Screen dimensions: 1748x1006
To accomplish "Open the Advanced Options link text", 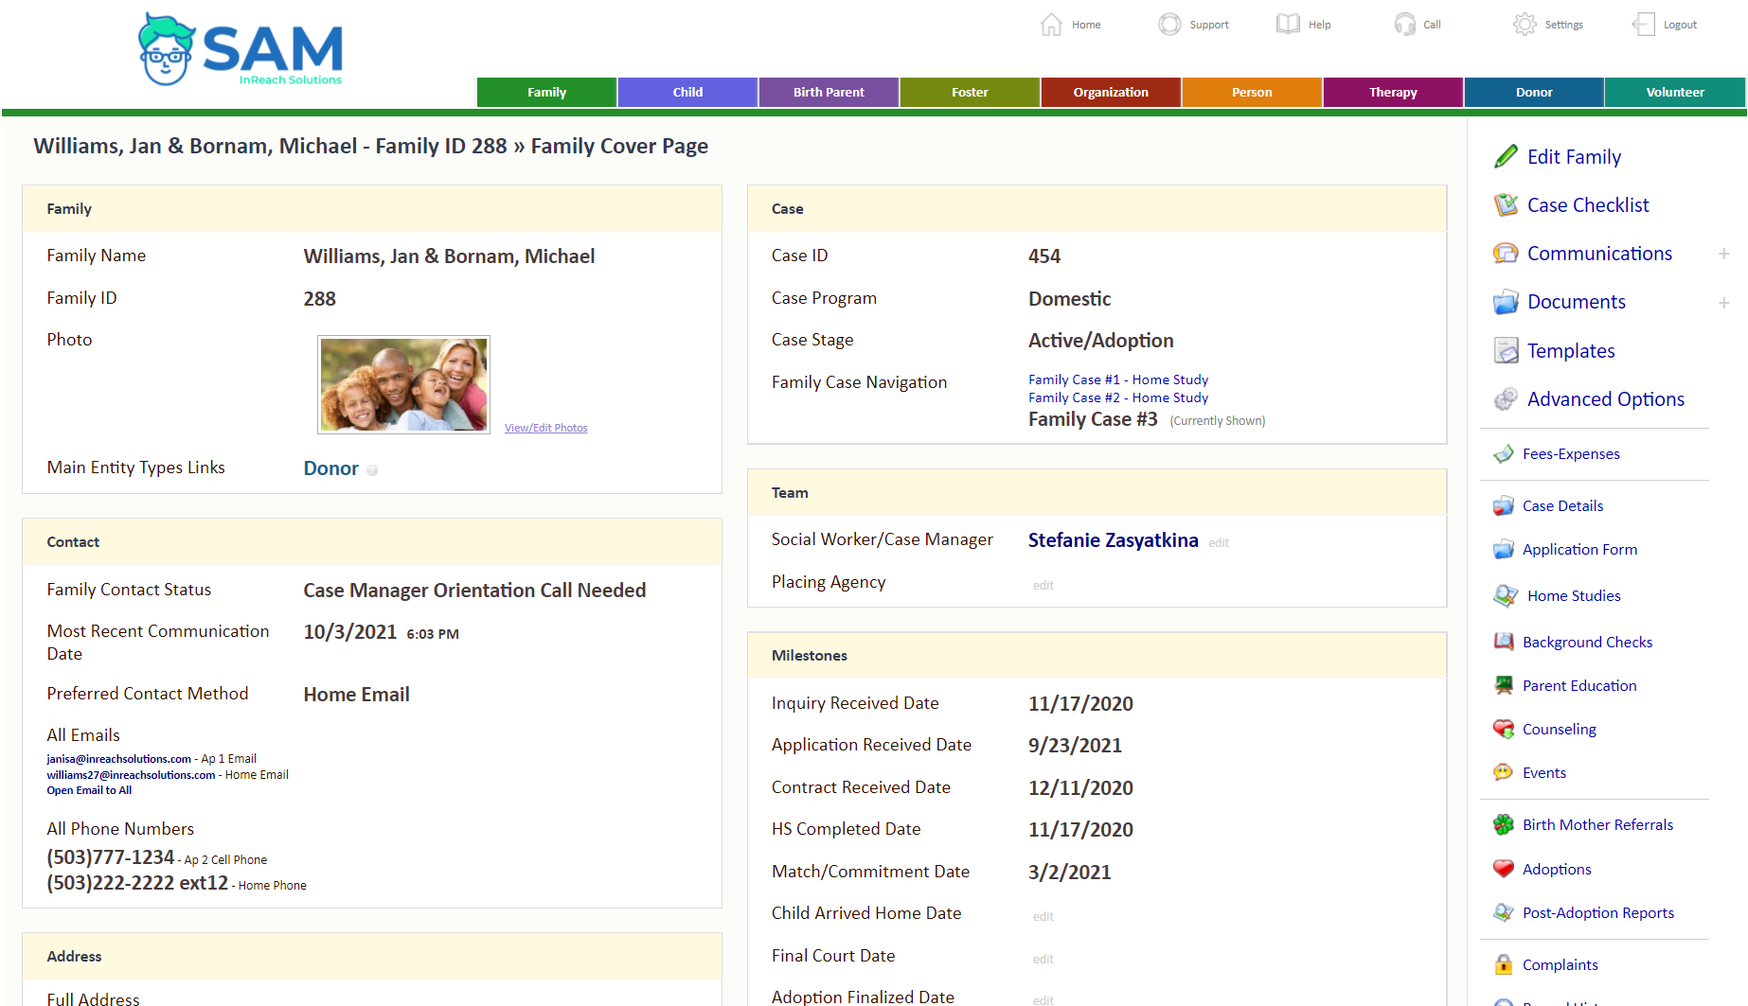I will tap(1606, 399).
